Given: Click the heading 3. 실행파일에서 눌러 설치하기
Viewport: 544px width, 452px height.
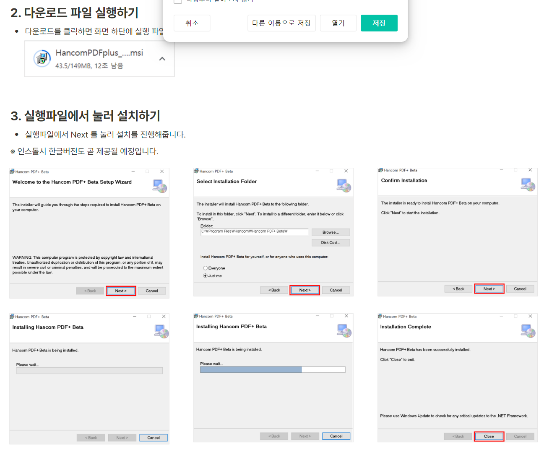Looking at the screenshot, I should coord(86,116).
